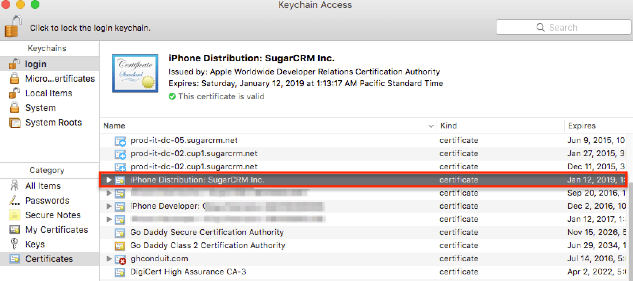Click the iPhone Developer certificate icon

[120, 207]
